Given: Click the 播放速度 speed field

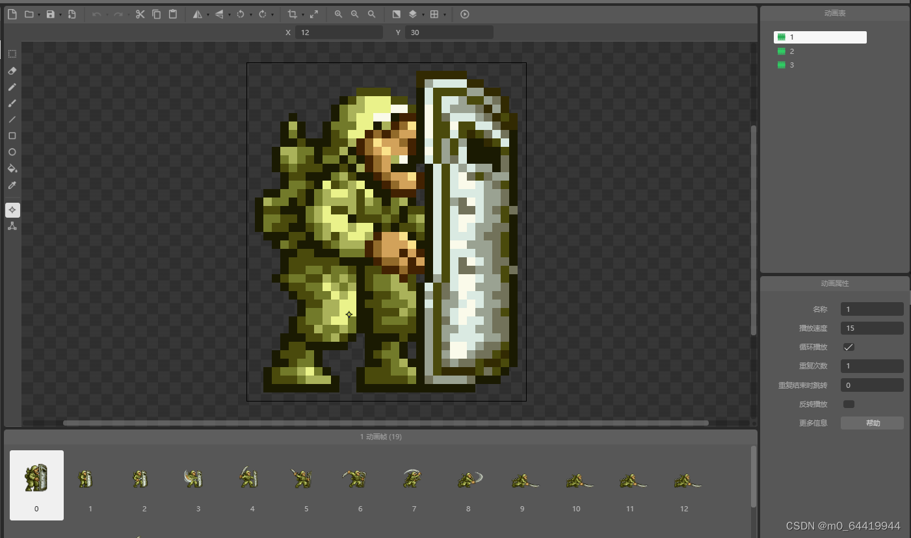Looking at the screenshot, I should tap(872, 328).
